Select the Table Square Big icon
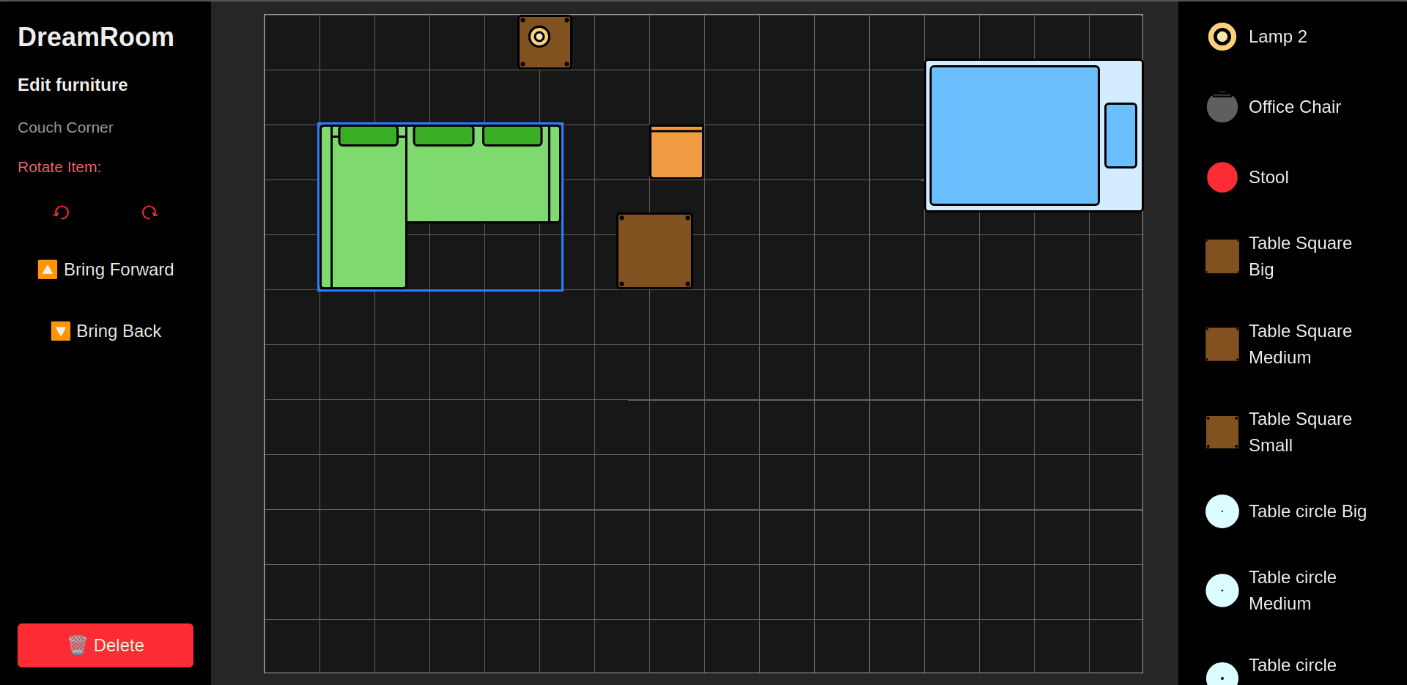Screen dimensions: 1407x685 (x=1221, y=256)
